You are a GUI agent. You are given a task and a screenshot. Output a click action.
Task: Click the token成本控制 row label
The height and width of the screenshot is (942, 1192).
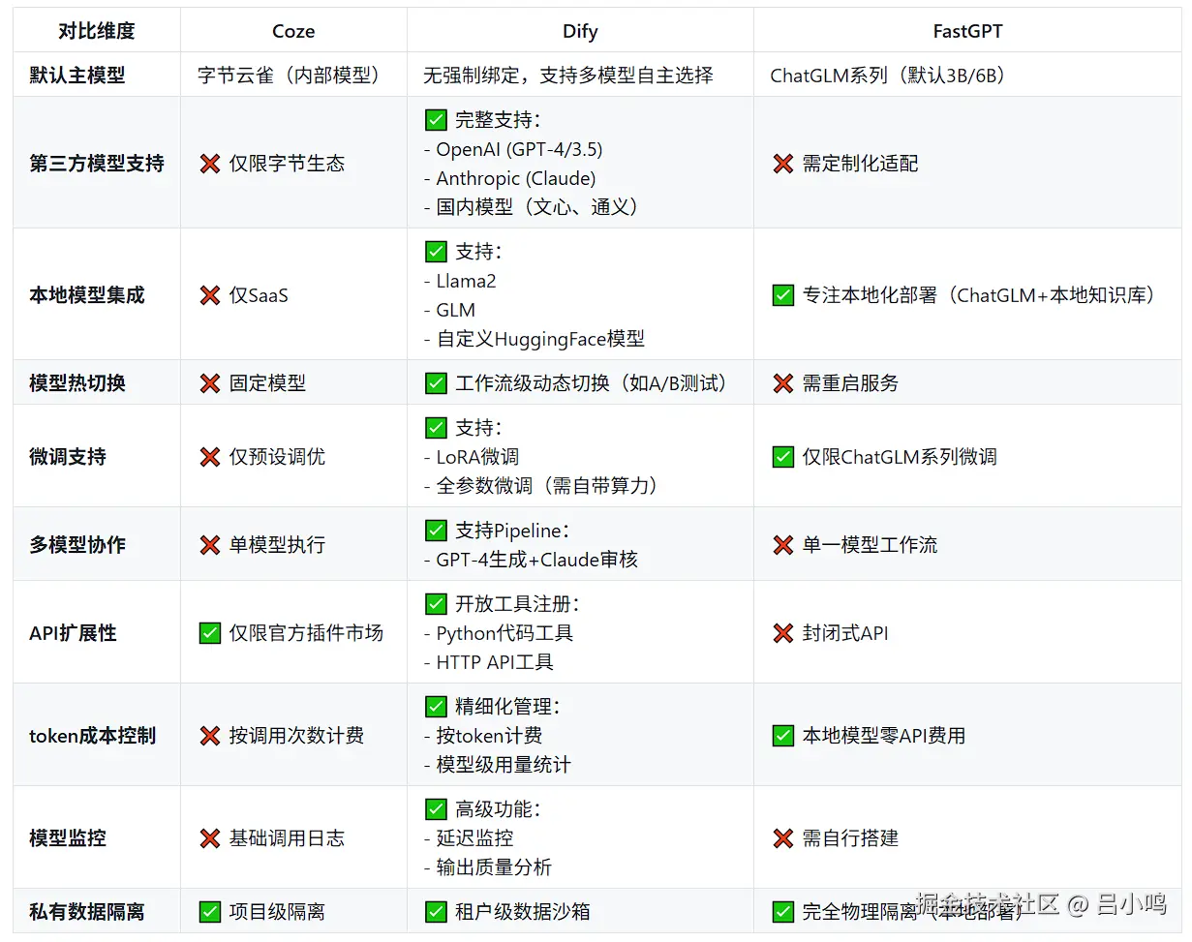tap(92, 736)
